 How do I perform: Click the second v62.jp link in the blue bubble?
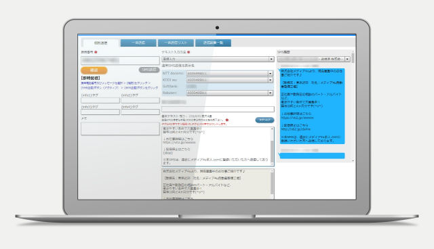click(x=296, y=129)
